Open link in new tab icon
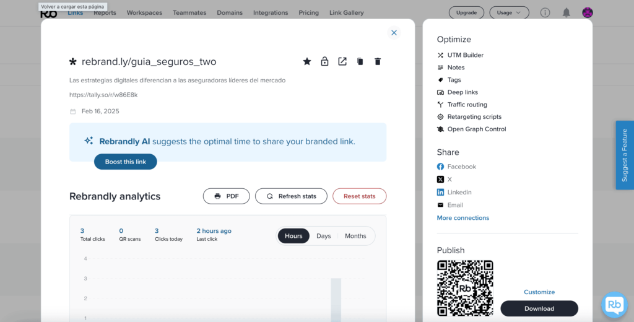This screenshot has height=322, width=634. [342, 61]
